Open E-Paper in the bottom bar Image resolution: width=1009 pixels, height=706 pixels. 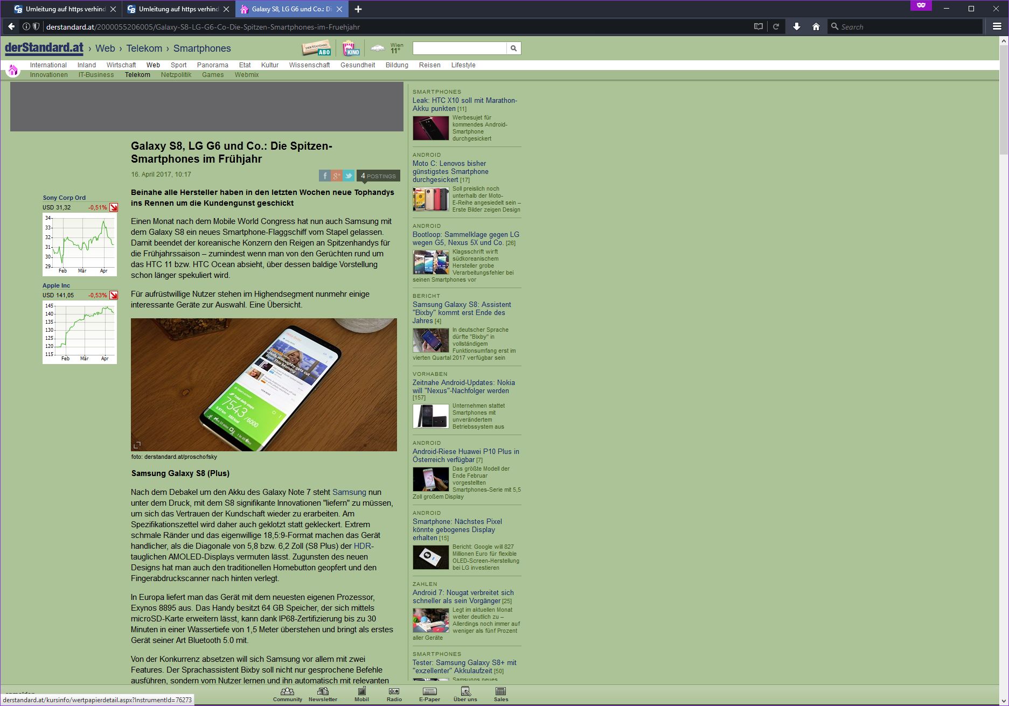pos(429,694)
